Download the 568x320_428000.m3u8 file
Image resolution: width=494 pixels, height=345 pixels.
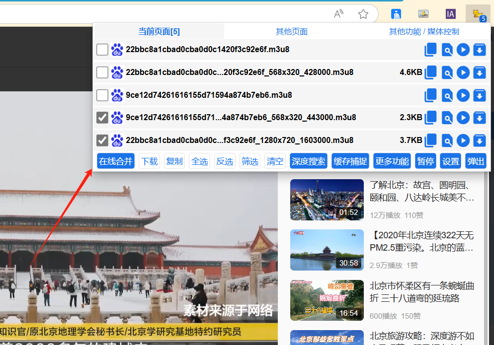click(480, 72)
